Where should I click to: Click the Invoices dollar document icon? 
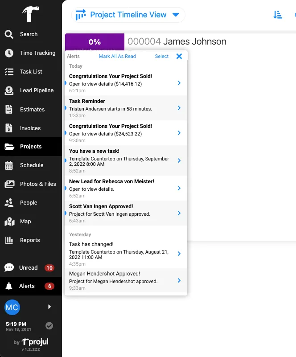(x=9, y=128)
